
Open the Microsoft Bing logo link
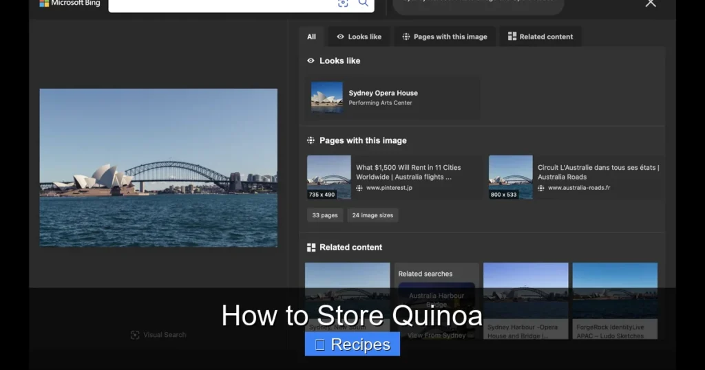(70, 3)
